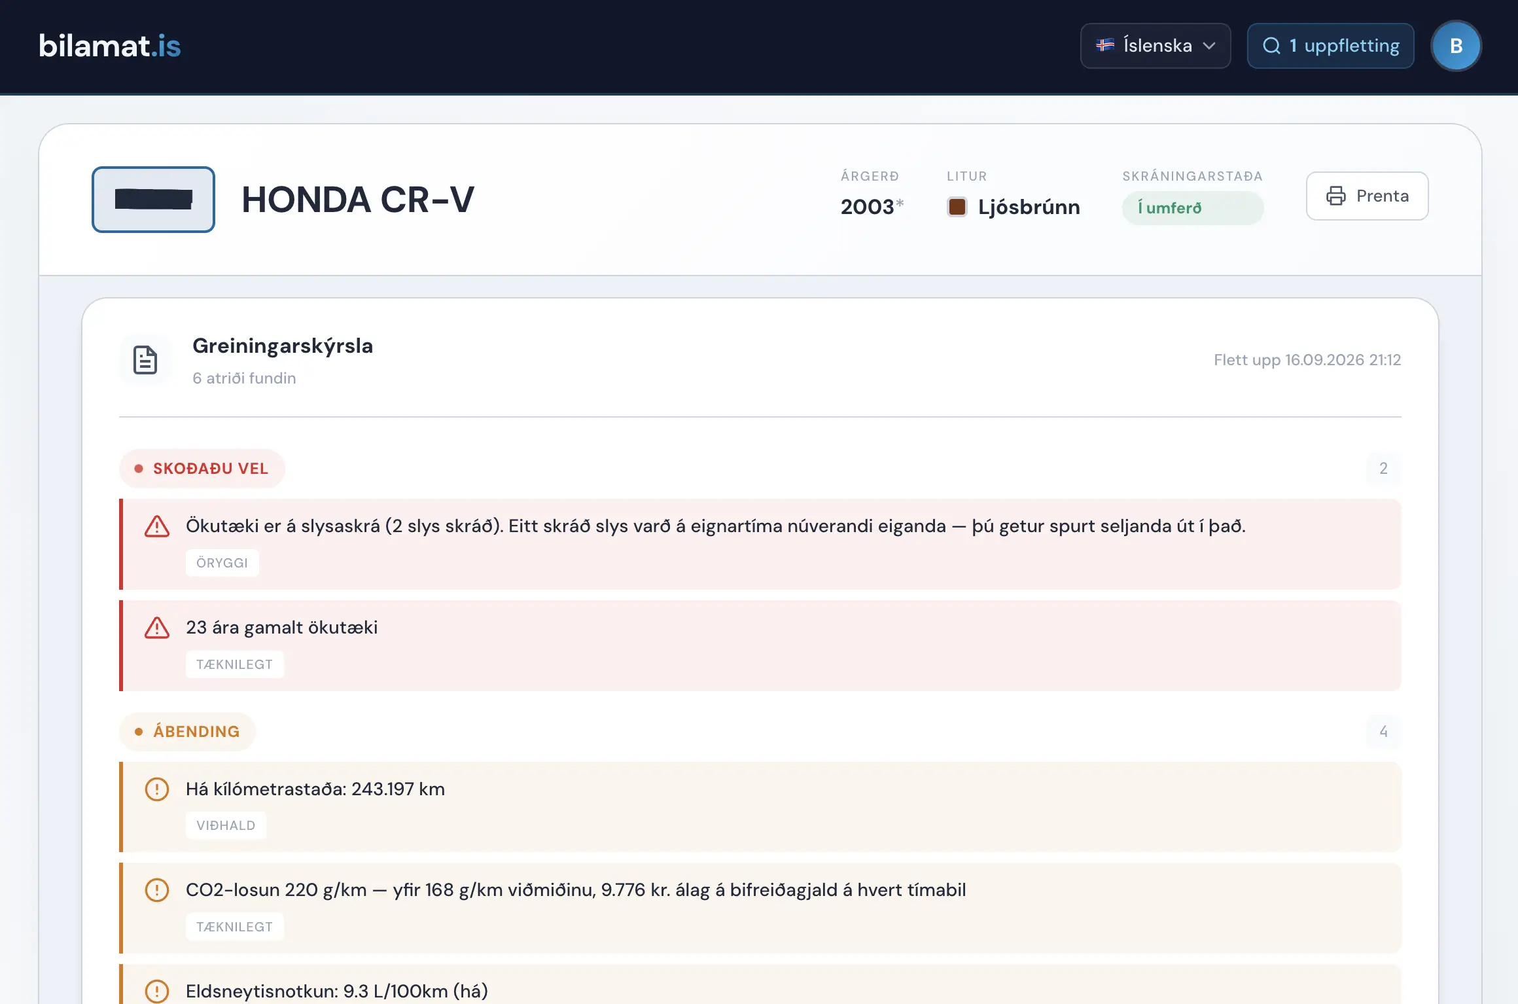Click the Eldsneytisnotkun: 9.3 L/100km text
The height and width of the screenshot is (1004, 1518).
click(x=337, y=991)
